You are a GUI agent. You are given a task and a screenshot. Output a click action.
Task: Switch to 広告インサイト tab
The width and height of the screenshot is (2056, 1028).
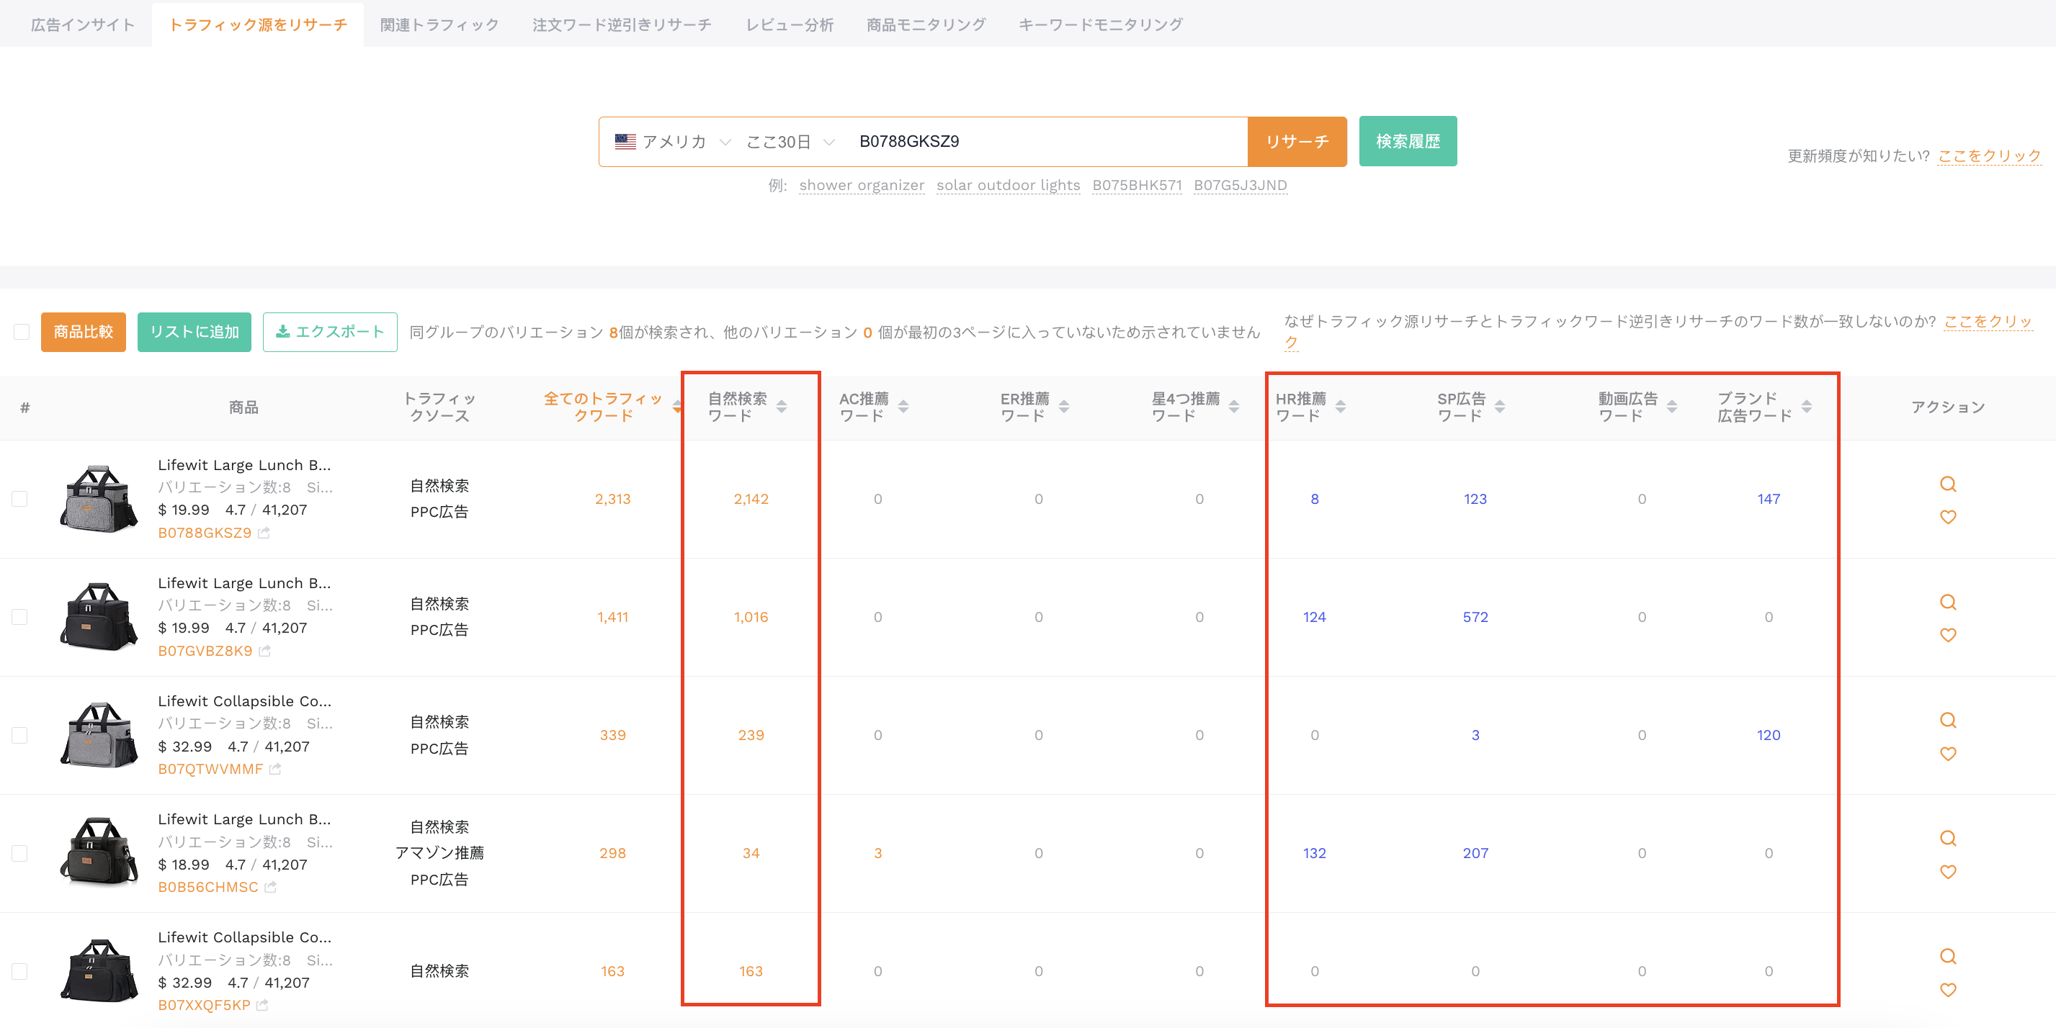point(83,24)
